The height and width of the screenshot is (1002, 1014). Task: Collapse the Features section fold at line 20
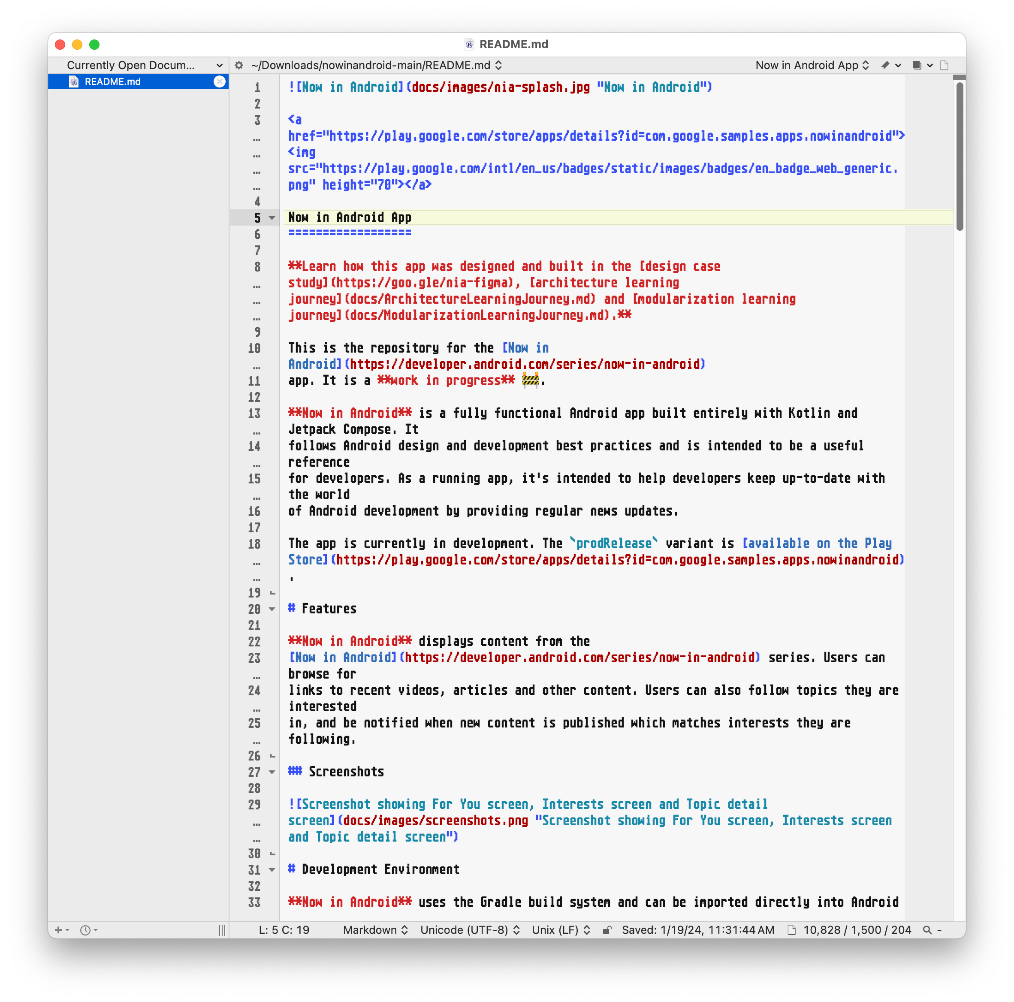[x=272, y=609]
